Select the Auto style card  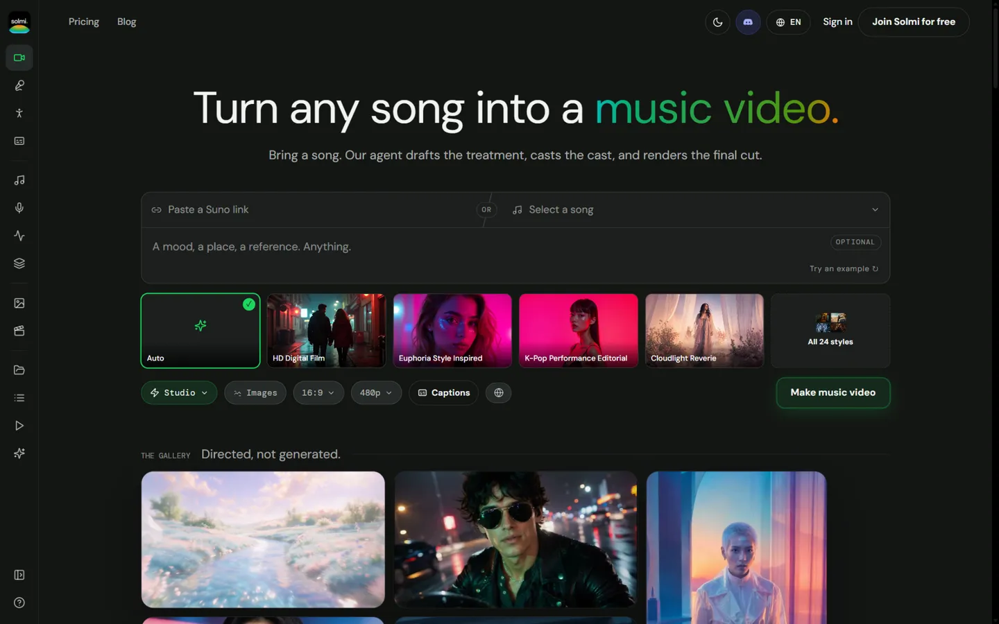[200, 331]
